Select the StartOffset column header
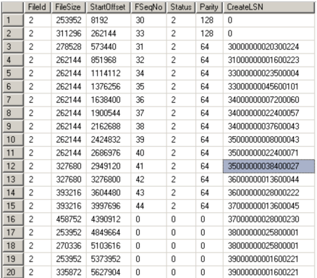The height and width of the screenshot is (278, 317). 108,7
